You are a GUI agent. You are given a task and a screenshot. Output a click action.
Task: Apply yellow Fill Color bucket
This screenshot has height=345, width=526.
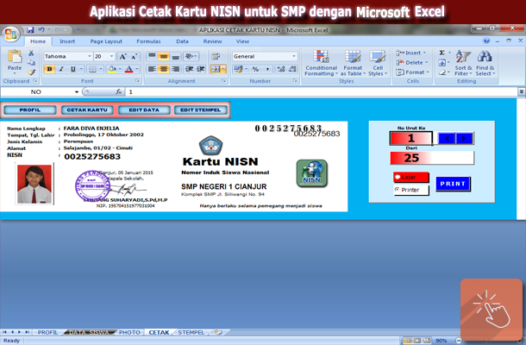(x=112, y=69)
